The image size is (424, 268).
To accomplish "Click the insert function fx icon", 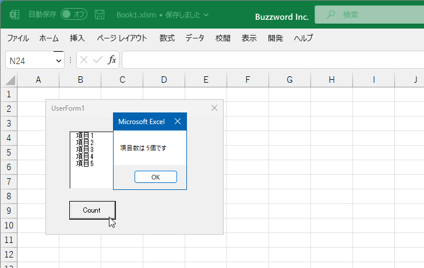I will 112,60.
